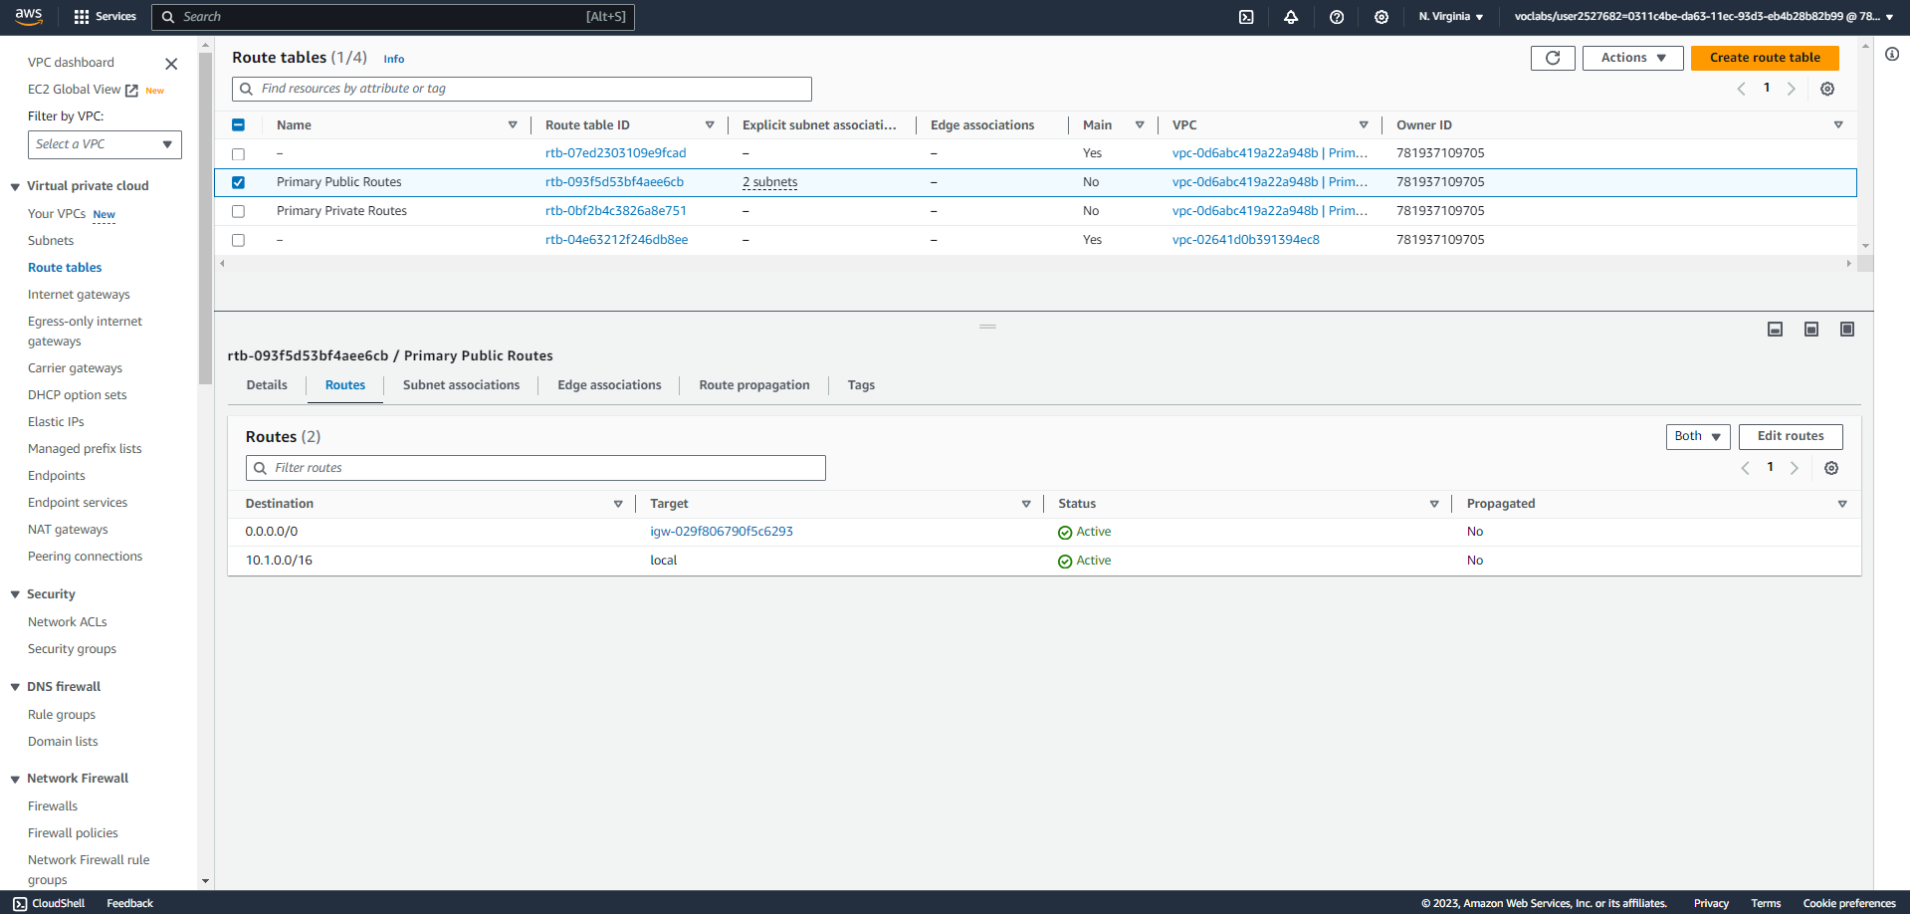The image size is (1910, 914).
Task: Open the AWS support help icon
Action: coord(1337,17)
